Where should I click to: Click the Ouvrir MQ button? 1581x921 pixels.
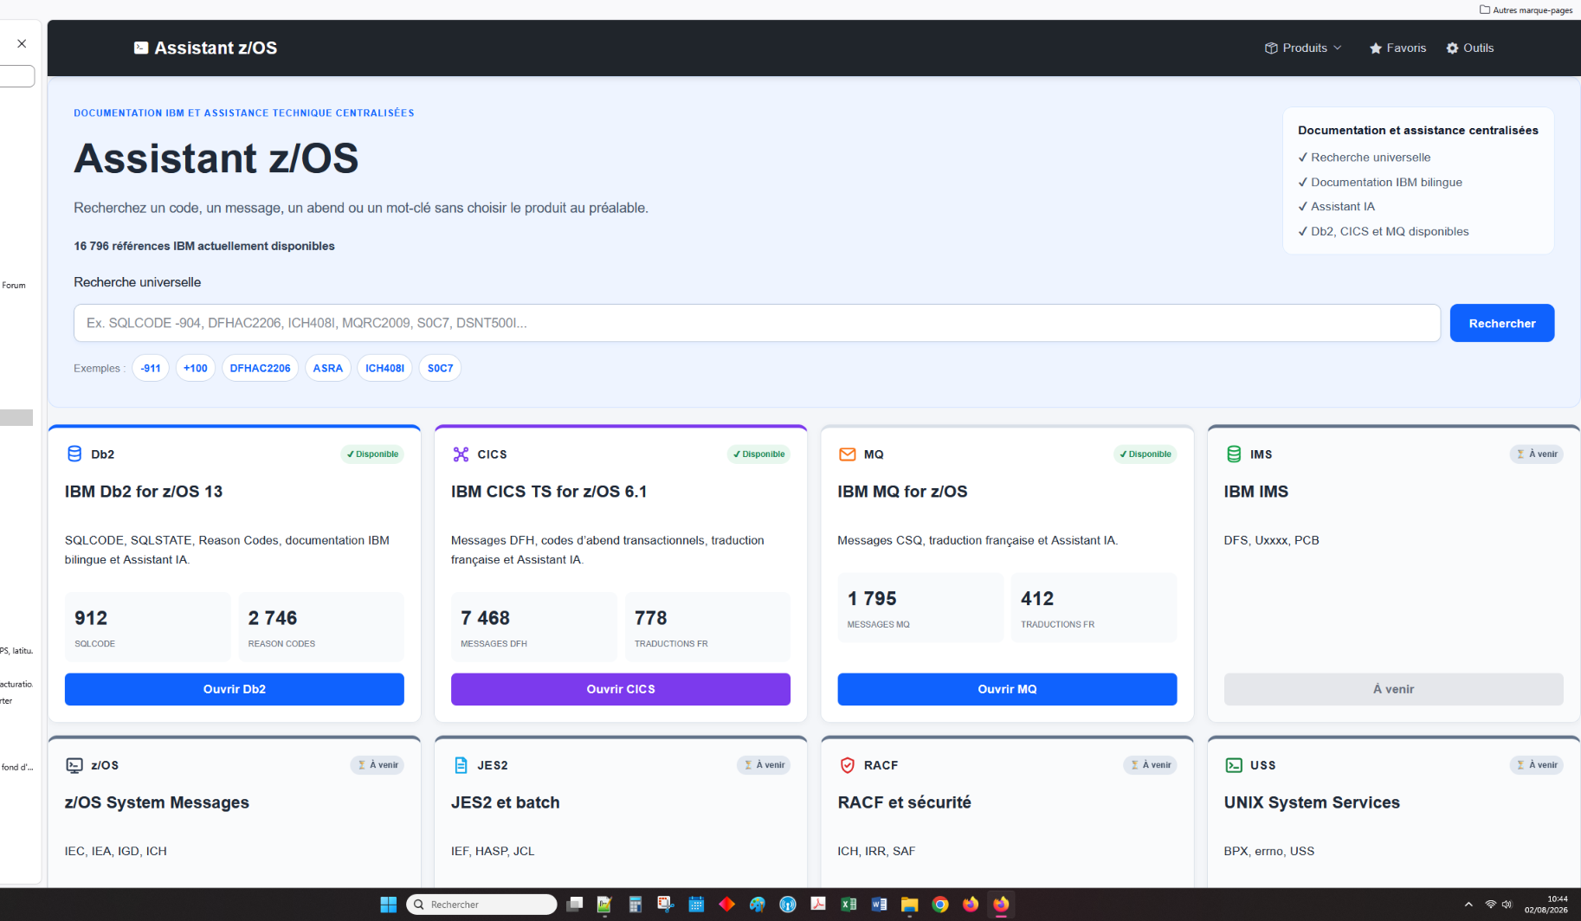1007,689
